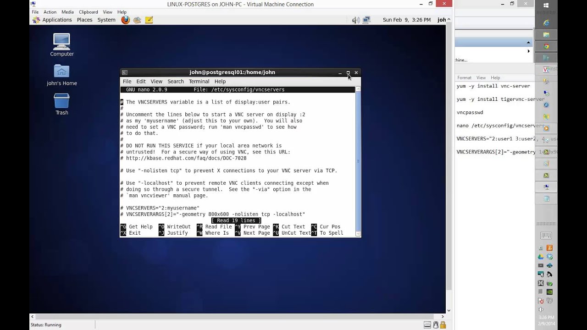Viewport: 587px width, 330px height.
Task: Launch the Evolution mail icon in GNOME panel
Action: click(x=137, y=20)
